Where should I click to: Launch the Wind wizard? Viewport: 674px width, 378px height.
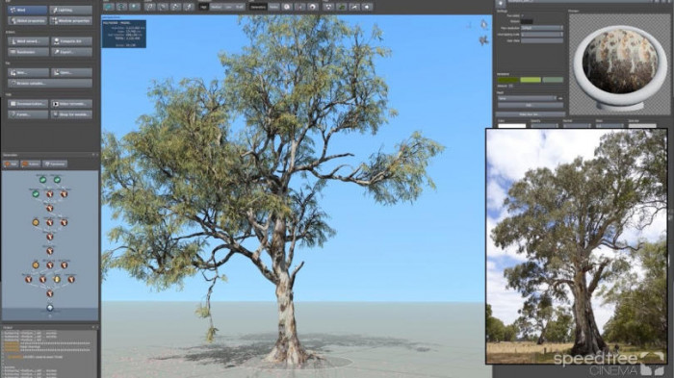pos(28,41)
